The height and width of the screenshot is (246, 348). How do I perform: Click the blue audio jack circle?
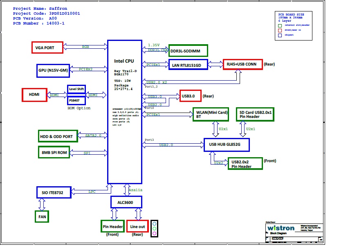pos(154,224)
